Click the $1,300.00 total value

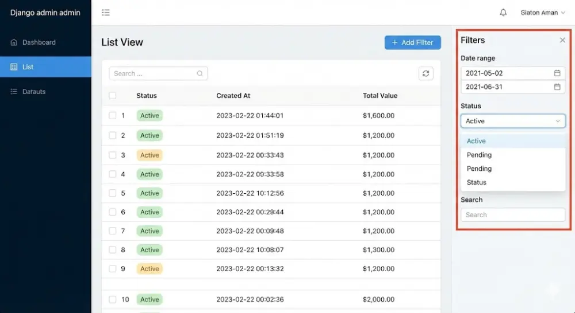pyautogui.click(x=378, y=250)
